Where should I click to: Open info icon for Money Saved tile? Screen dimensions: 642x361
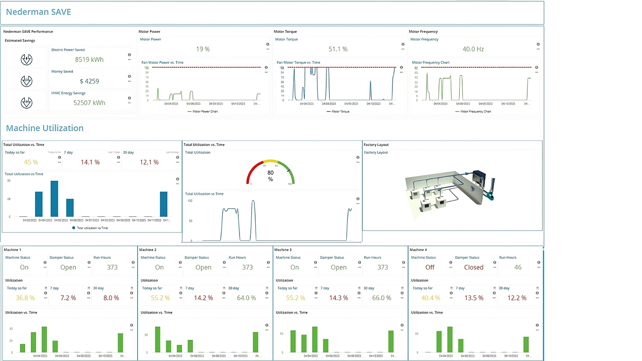coord(129,77)
